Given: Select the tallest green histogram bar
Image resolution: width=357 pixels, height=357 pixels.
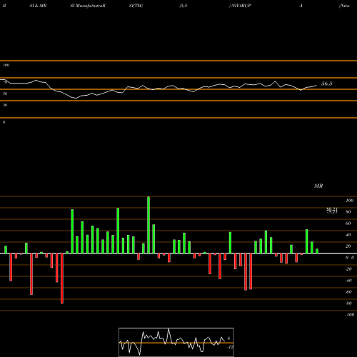Looking at the screenshot, I should click(x=149, y=225).
